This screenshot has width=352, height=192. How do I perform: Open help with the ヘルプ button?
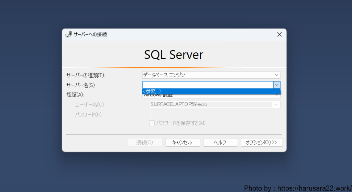(x=220, y=143)
